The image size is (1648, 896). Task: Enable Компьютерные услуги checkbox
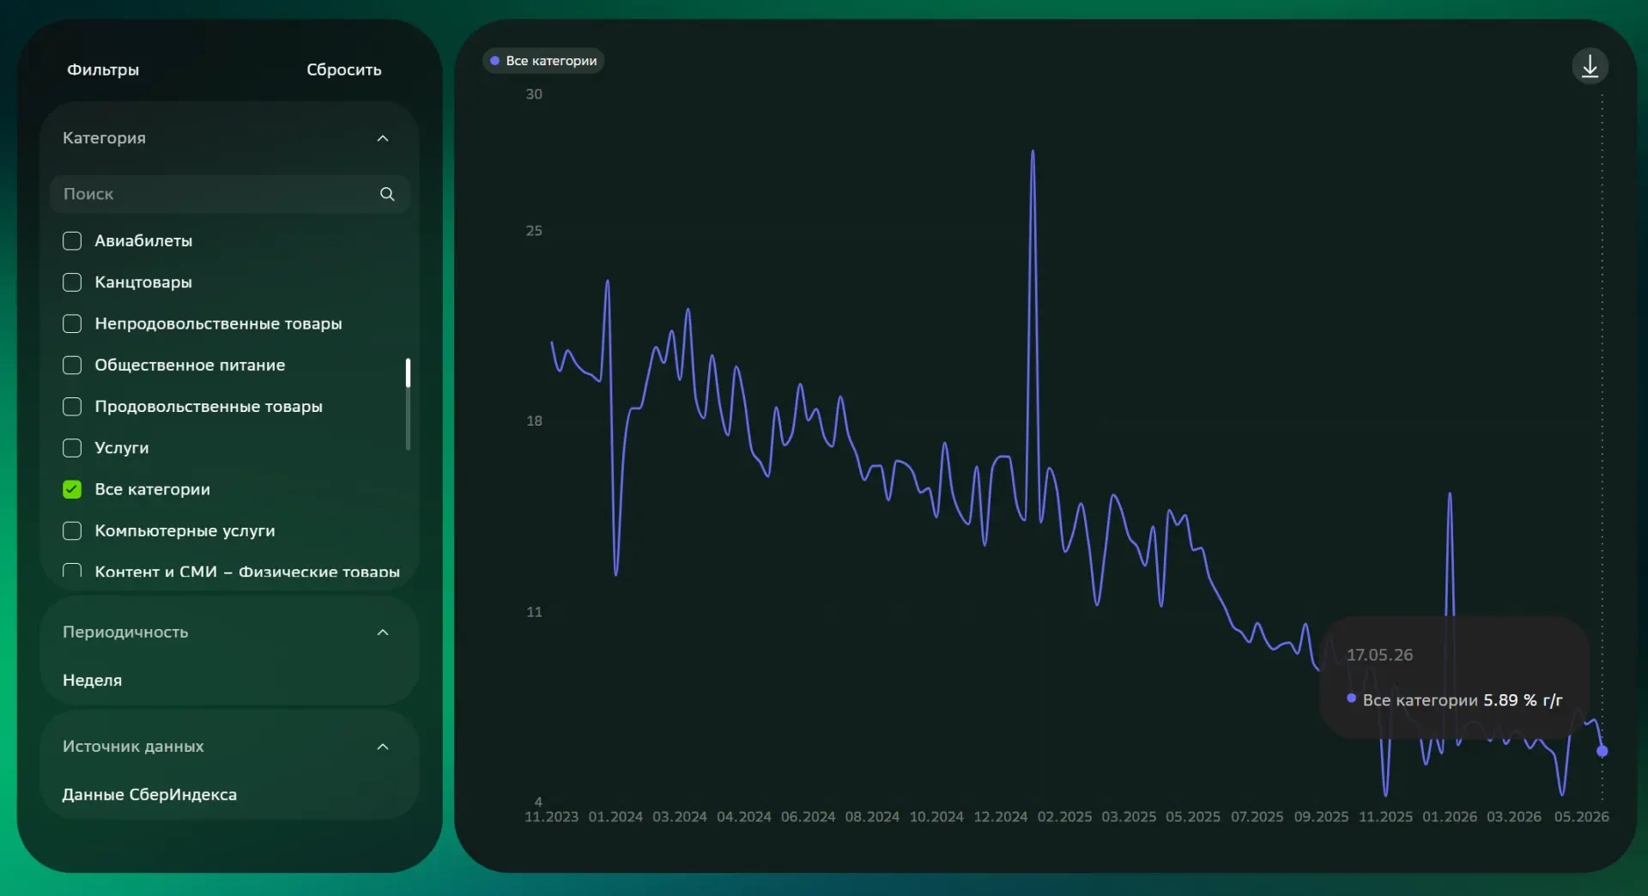coord(72,530)
